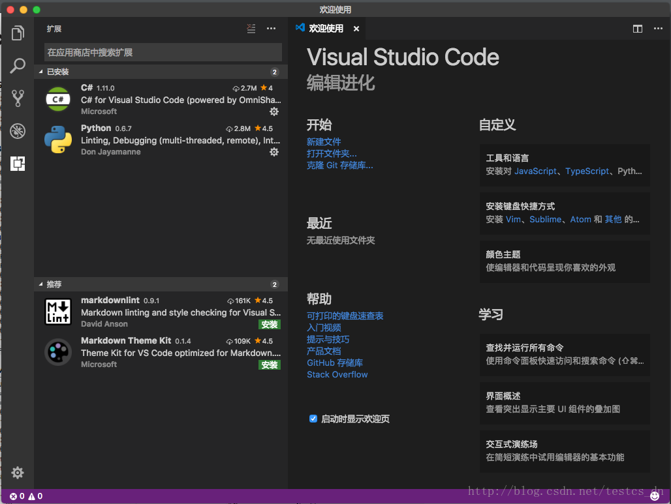This screenshot has width=671, height=504.
Task: Open the Manage gear in activity bar
Action: coord(18,472)
